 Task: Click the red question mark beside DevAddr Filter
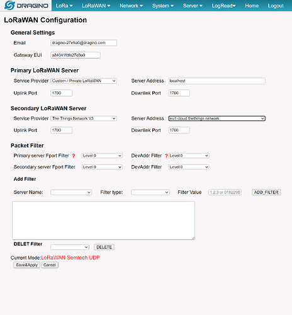coord(166,156)
